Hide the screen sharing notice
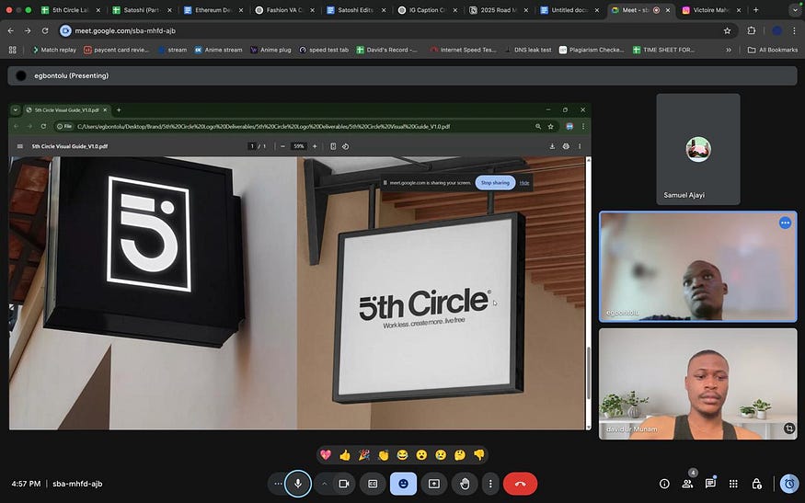 [x=524, y=183]
